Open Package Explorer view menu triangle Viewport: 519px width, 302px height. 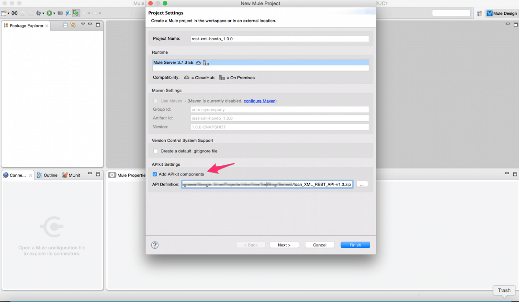(x=83, y=24)
